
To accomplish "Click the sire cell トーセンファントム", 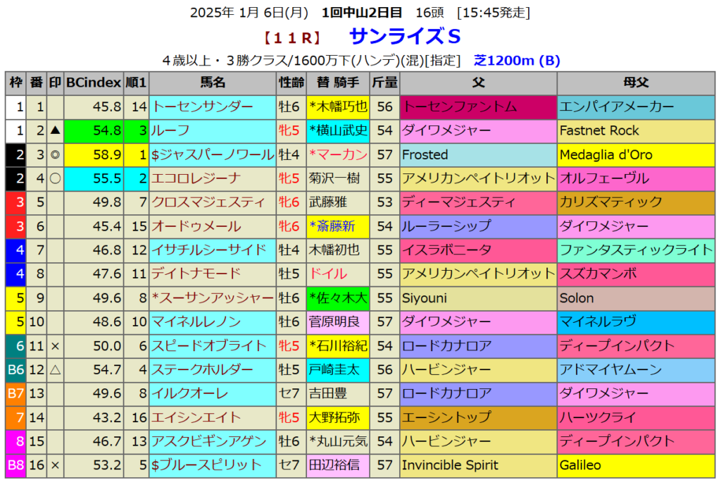I will click(478, 107).
